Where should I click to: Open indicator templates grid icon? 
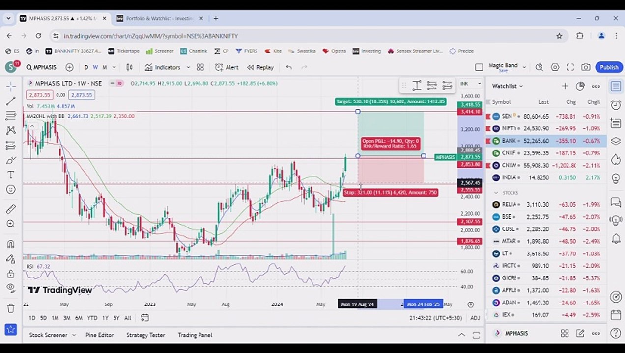click(x=200, y=67)
